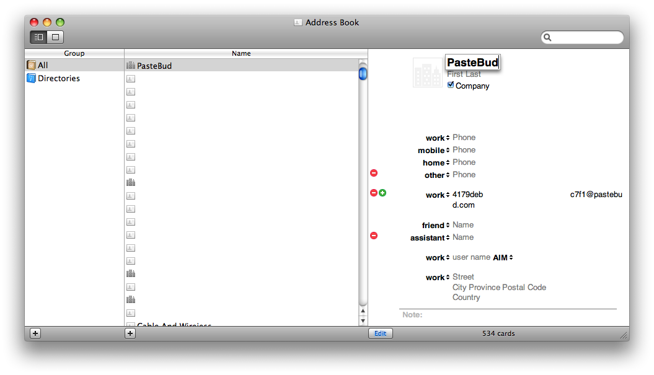Remove the assistant name field
The image size is (654, 375).
point(374,236)
